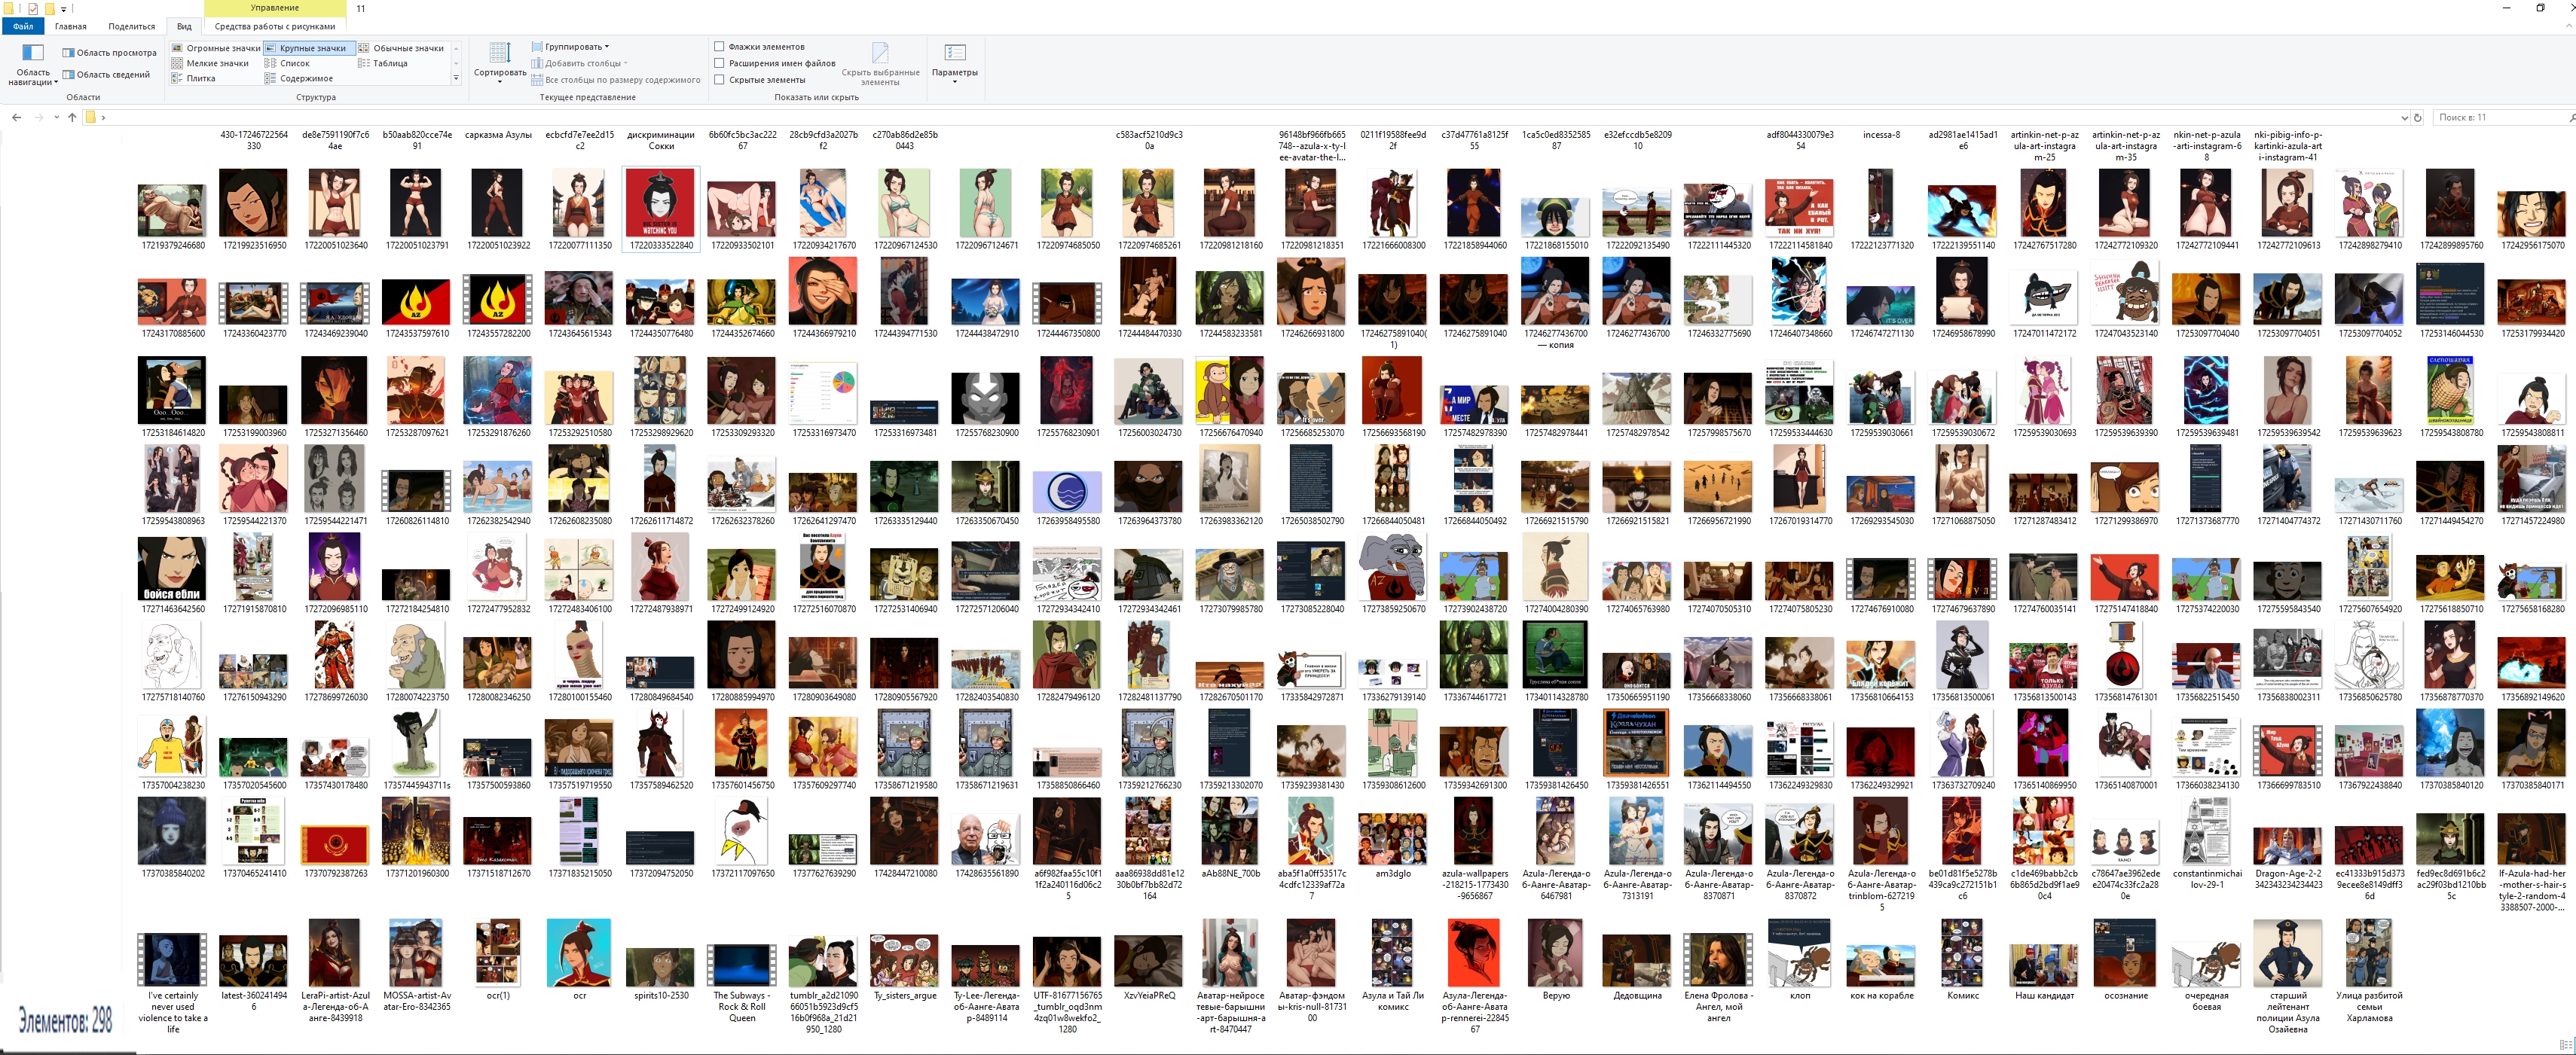Go up one folder level
Viewport: 2576px width, 1055px height.
click(x=72, y=118)
